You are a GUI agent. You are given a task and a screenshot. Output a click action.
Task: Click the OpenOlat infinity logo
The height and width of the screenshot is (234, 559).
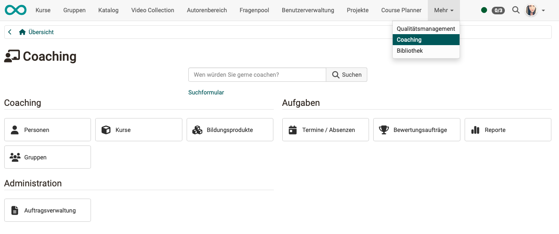[16, 10]
